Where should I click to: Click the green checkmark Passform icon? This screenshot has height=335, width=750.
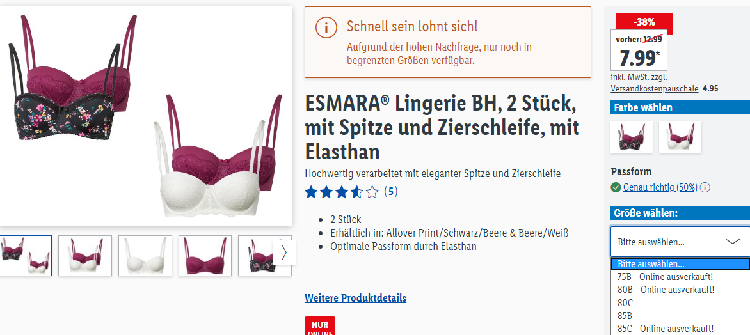click(616, 187)
